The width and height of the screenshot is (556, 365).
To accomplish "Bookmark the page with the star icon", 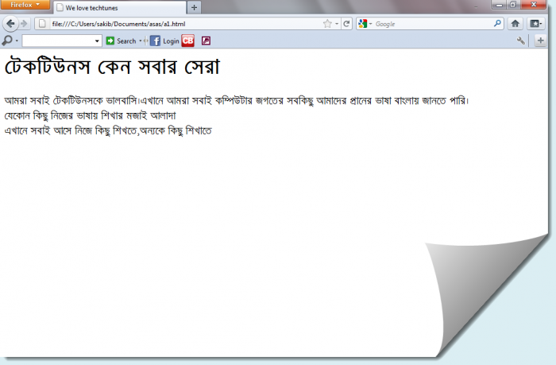I will (327, 24).
